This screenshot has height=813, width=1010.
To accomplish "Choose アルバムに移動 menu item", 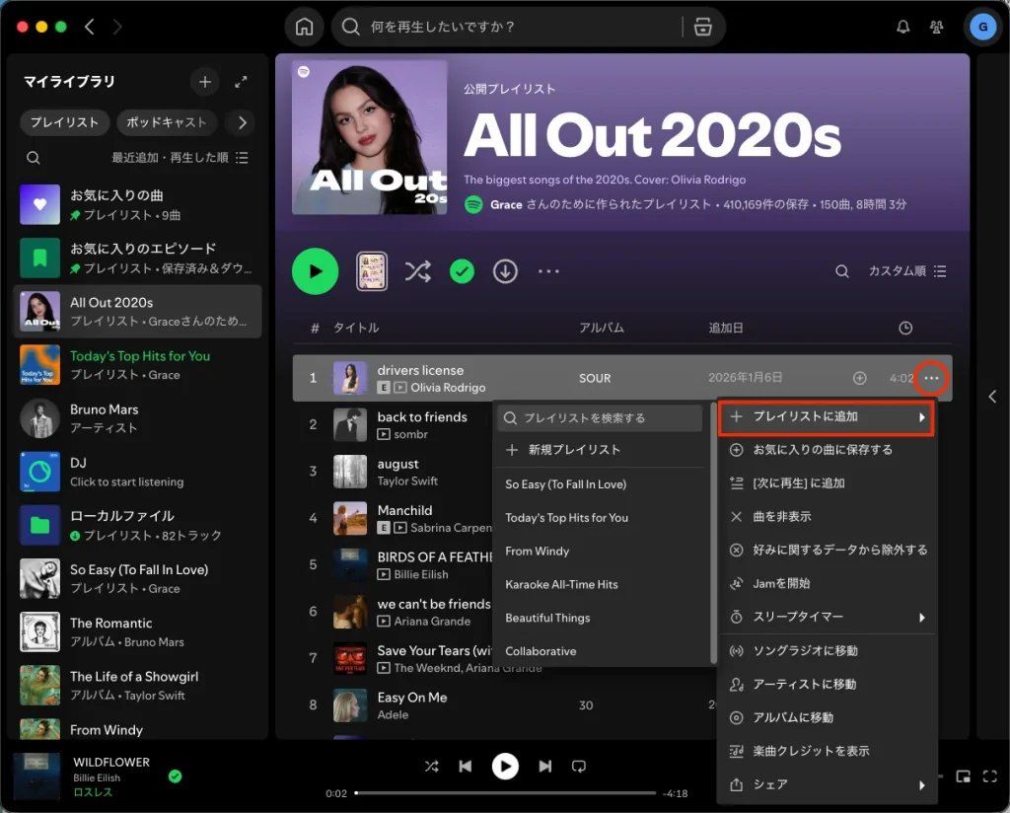I will [x=827, y=717].
